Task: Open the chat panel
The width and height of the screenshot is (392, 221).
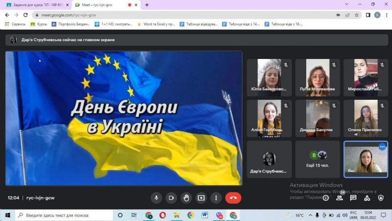Action: (x=353, y=198)
